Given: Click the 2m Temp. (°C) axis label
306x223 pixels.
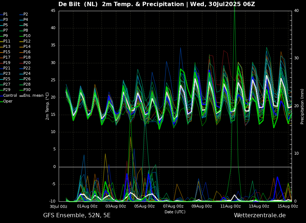Looking at the screenshot, I should tap(47, 106).
